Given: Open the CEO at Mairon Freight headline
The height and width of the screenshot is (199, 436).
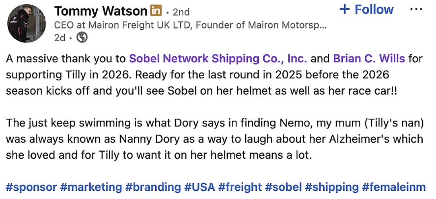Looking at the screenshot, I should click(190, 25).
